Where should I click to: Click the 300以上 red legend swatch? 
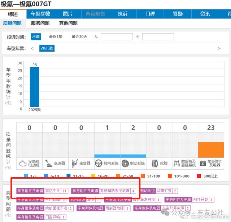199,176
